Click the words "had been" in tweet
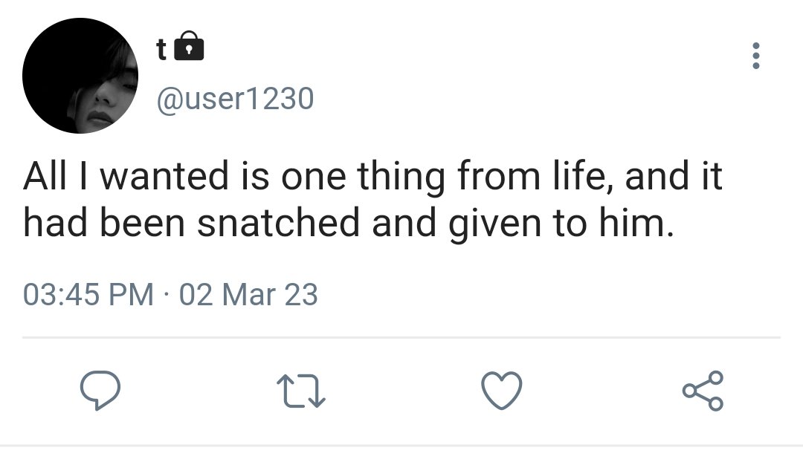803x459 pixels. 103,224
